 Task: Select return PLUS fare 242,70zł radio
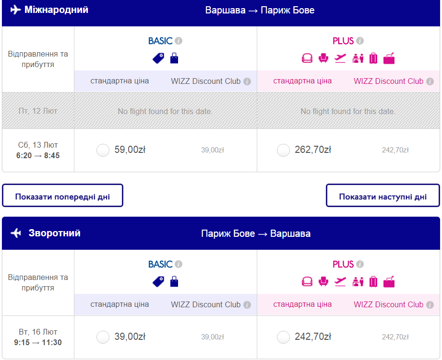(x=284, y=337)
